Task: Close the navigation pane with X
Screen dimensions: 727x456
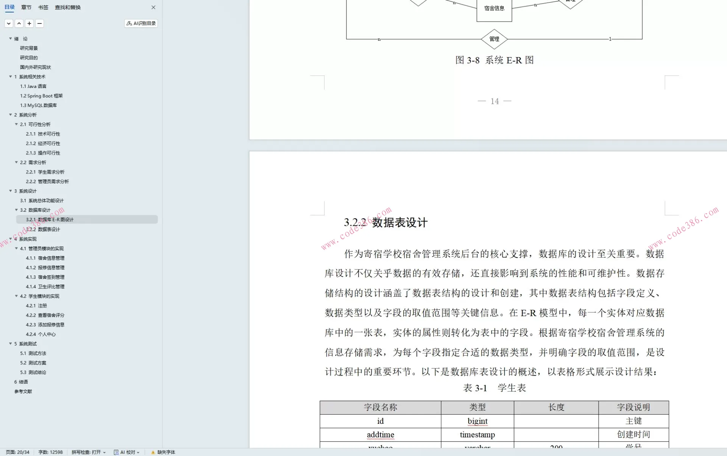Action: coord(153,7)
